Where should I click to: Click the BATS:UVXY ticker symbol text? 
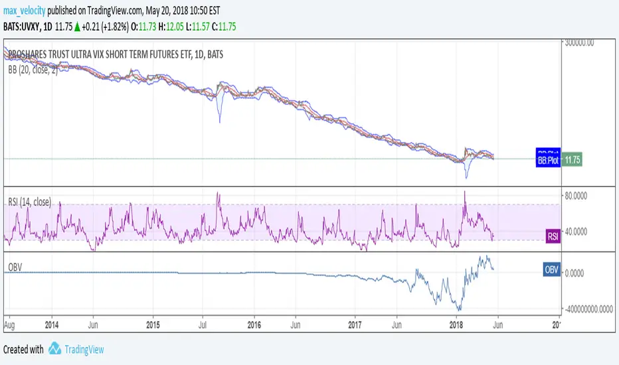22,27
